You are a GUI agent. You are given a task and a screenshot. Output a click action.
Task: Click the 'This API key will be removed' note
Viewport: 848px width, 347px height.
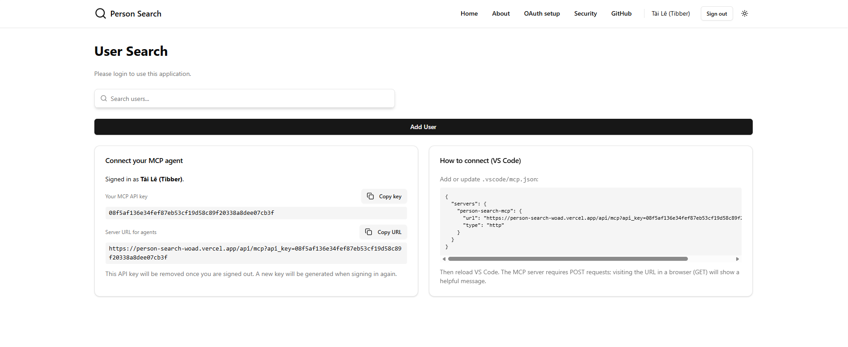pos(251,274)
